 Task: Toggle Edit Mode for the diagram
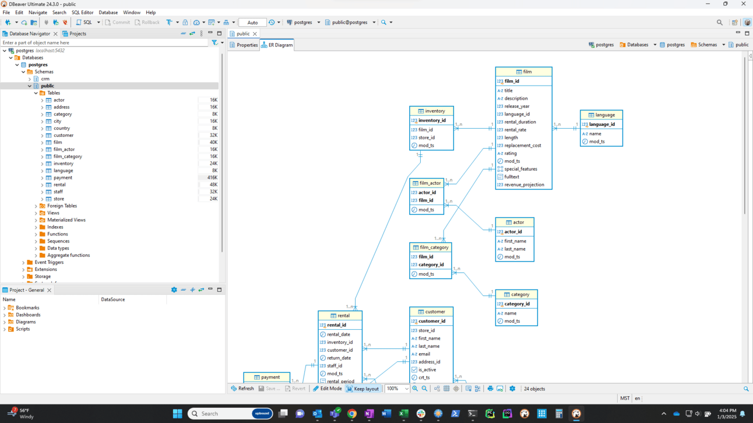click(x=327, y=389)
